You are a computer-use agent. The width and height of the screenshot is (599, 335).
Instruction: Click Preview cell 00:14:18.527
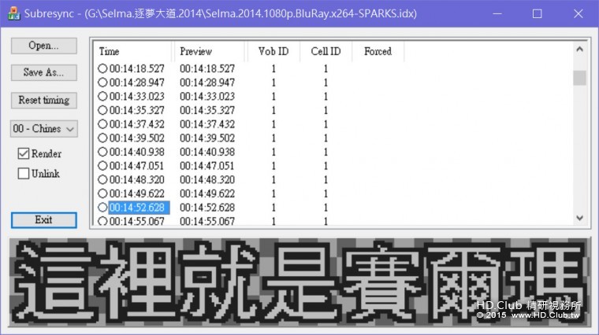coord(207,68)
